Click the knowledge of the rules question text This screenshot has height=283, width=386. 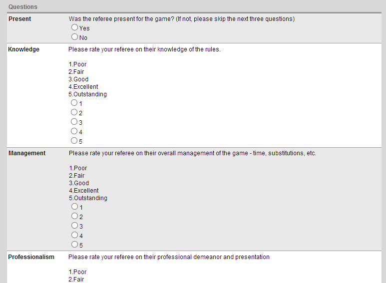point(144,49)
